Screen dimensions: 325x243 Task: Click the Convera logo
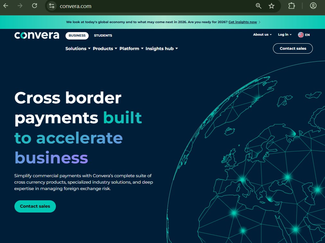36,35
